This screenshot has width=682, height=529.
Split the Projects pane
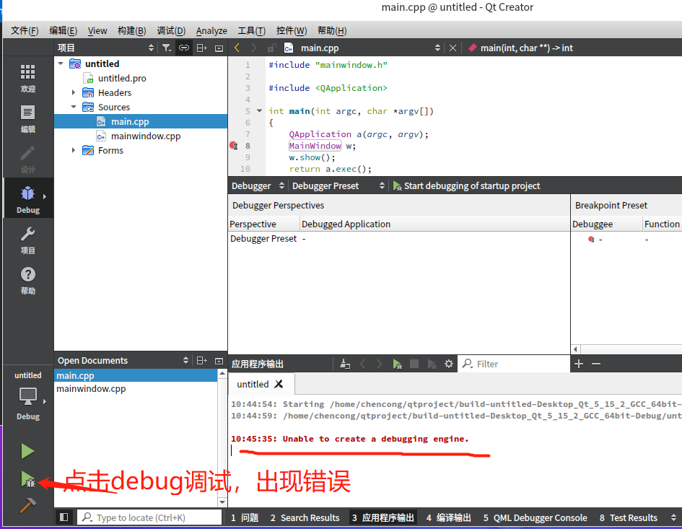coord(202,48)
